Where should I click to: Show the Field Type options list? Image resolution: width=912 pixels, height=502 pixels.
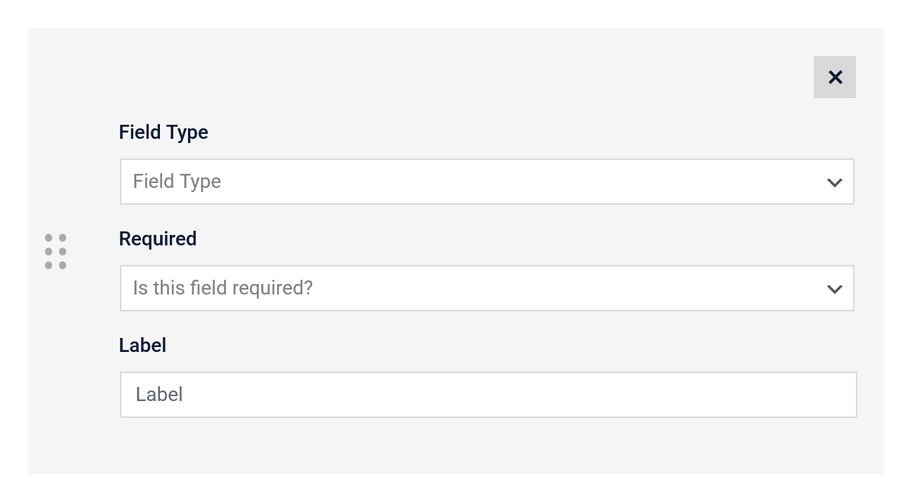(x=487, y=182)
